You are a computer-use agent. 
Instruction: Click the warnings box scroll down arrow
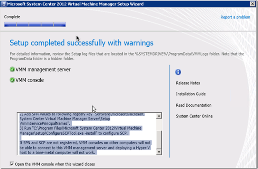(159, 152)
